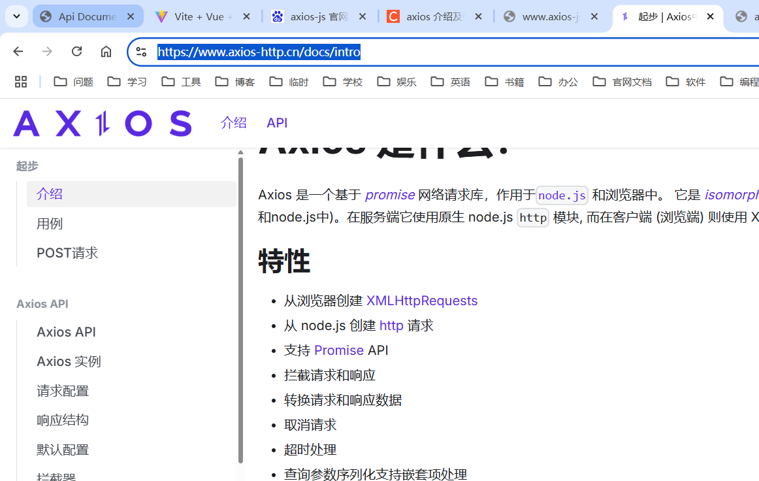Image resolution: width=759 pixels, height=481 pixels.
Task: Open the 响应结构 sidebar item
Action: 63,420
